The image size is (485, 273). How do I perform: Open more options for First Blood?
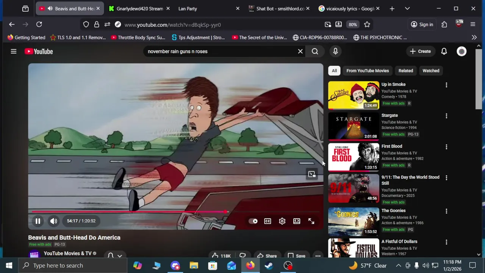[446, 147]
